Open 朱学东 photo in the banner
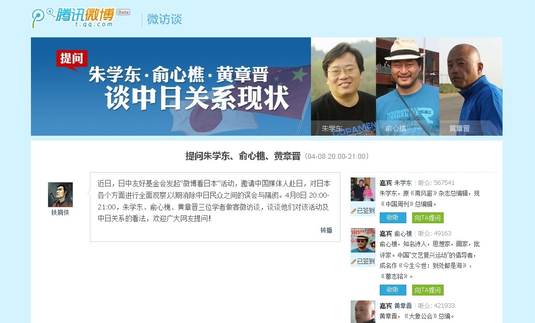Screen dimensions: 535x323 [343, 87]
